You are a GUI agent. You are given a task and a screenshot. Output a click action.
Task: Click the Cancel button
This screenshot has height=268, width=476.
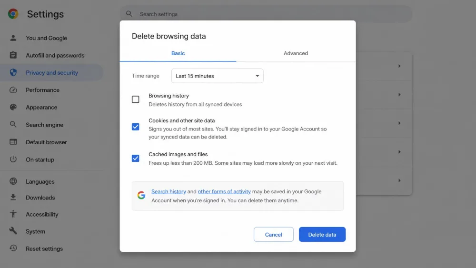click(x=274, y=234)
